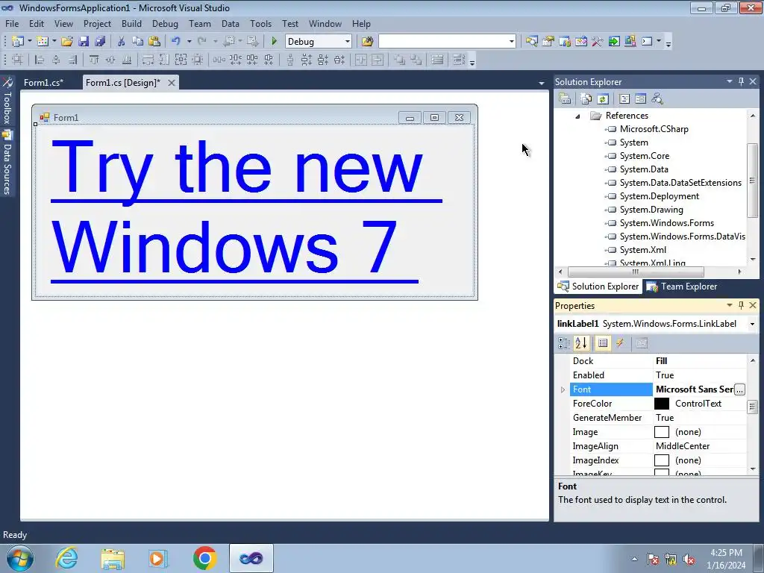Click the Solution Explorer Properties icon
The width and height of the screenshot is (764, 573).
(x=565, y=99)
